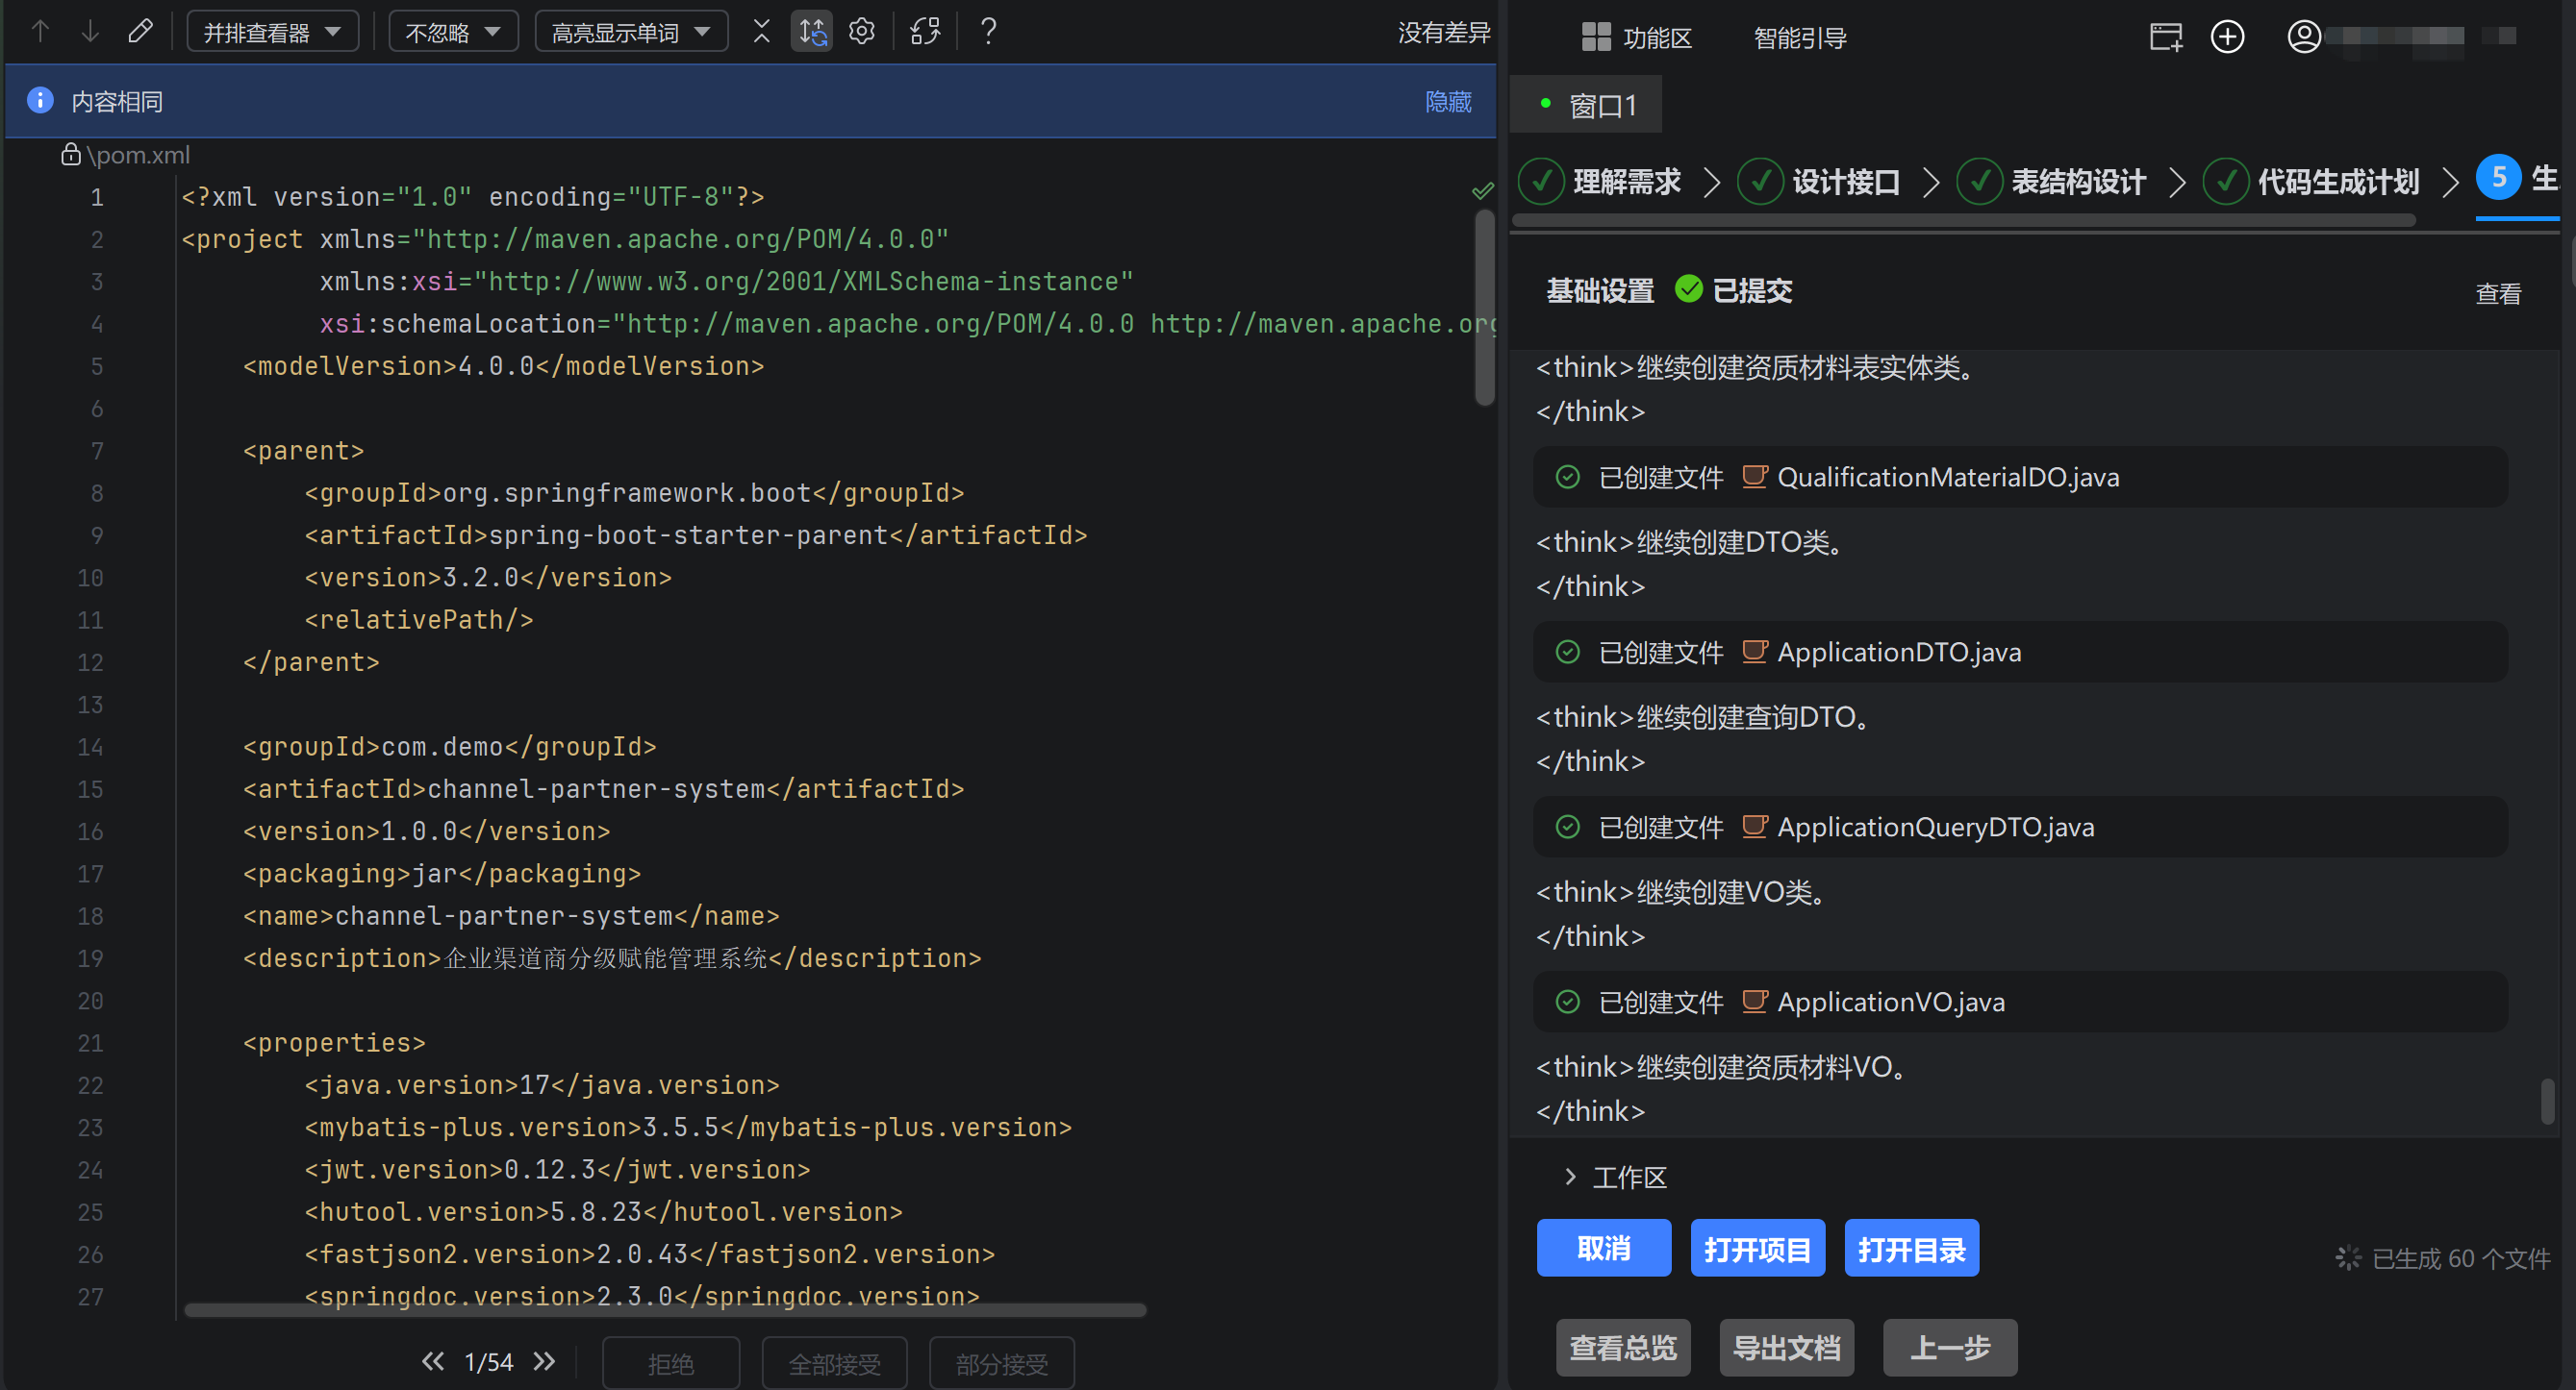2576x1390 pixels.
Task: Open the ApplicationDTO.java created file
Action: (x=2021, y=652)
